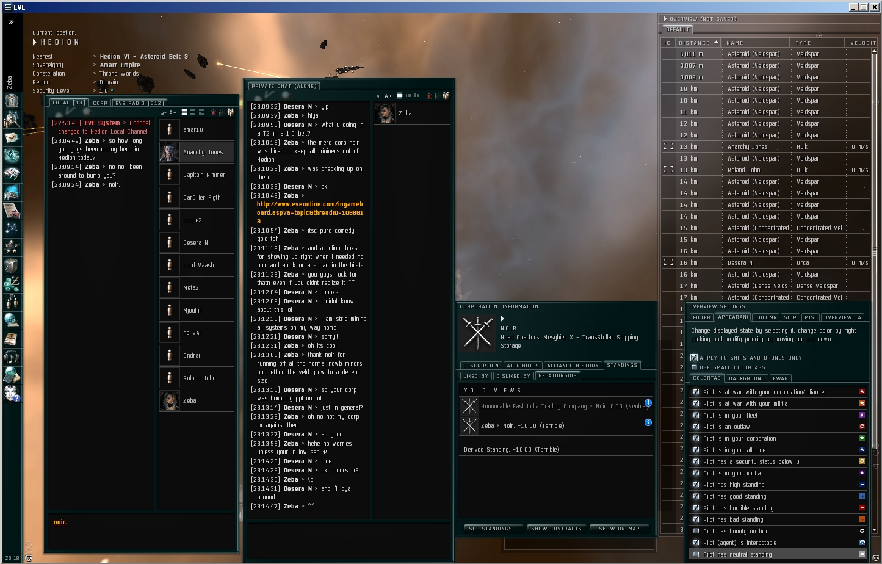Click info icon for Zeba > Noir. standing
This screenshot has height=564, width=882.
(648, 422)
